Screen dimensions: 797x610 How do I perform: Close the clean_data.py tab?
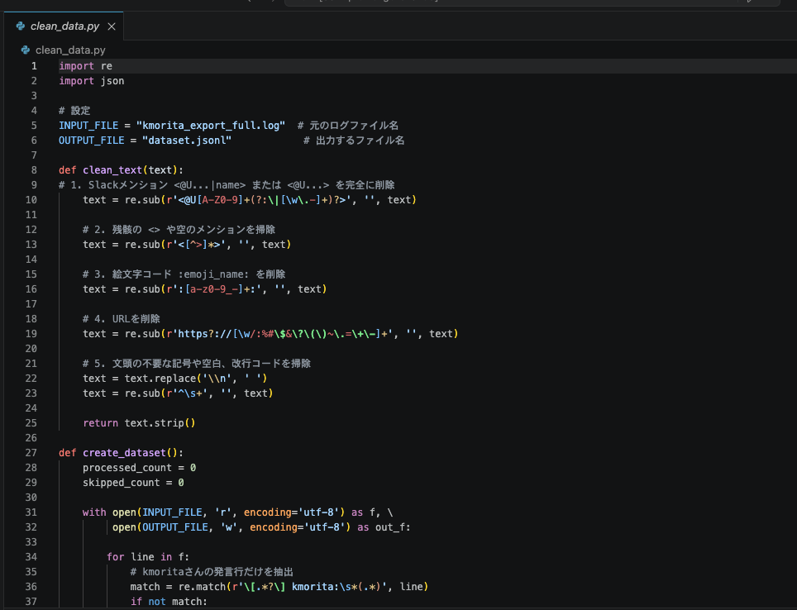point(112,26)
